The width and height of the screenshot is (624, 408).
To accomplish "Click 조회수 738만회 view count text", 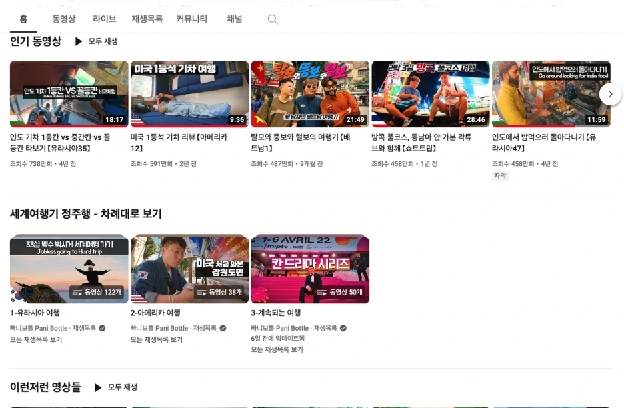I will 31,163.
